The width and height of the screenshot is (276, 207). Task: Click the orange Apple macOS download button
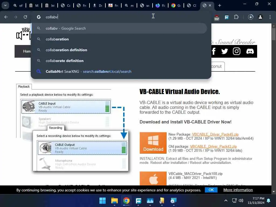(153, 178)
